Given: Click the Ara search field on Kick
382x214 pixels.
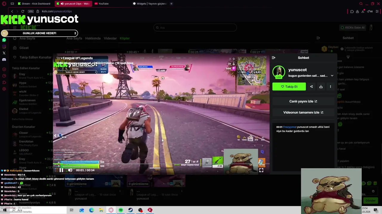Looking at the screenshot, I should point(195,28).
